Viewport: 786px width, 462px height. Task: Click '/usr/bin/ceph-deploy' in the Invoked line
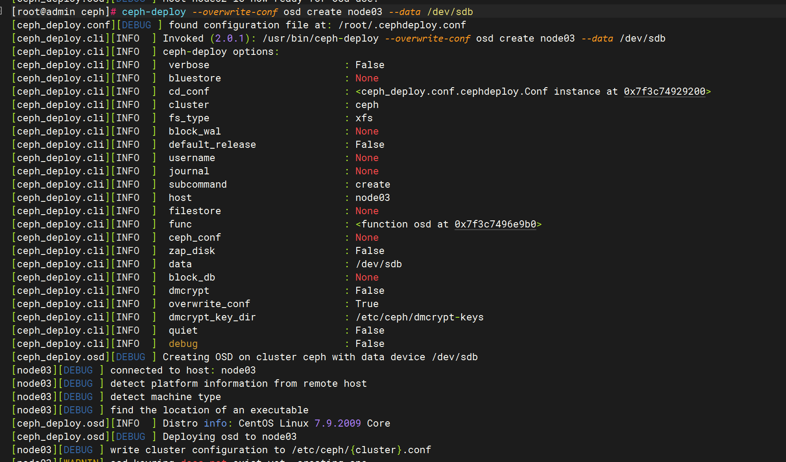320,38
